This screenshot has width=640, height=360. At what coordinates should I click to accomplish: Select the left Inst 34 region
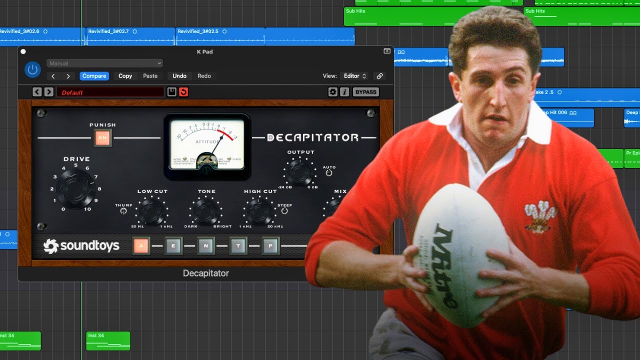click(x=20, y=340)
